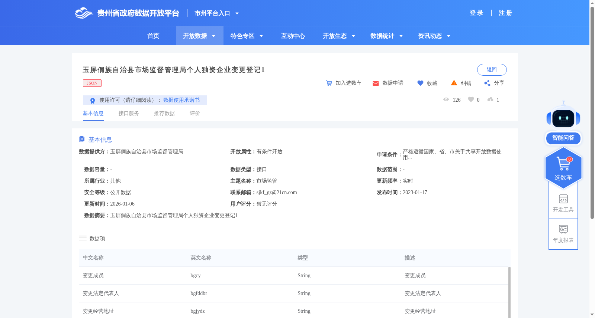Switch to the 评价 tab
Image resolution: width=595 pixels, height=318 pixels.
(195, 114)
